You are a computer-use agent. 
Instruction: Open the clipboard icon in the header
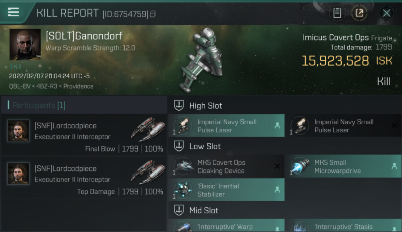point(337,13)
